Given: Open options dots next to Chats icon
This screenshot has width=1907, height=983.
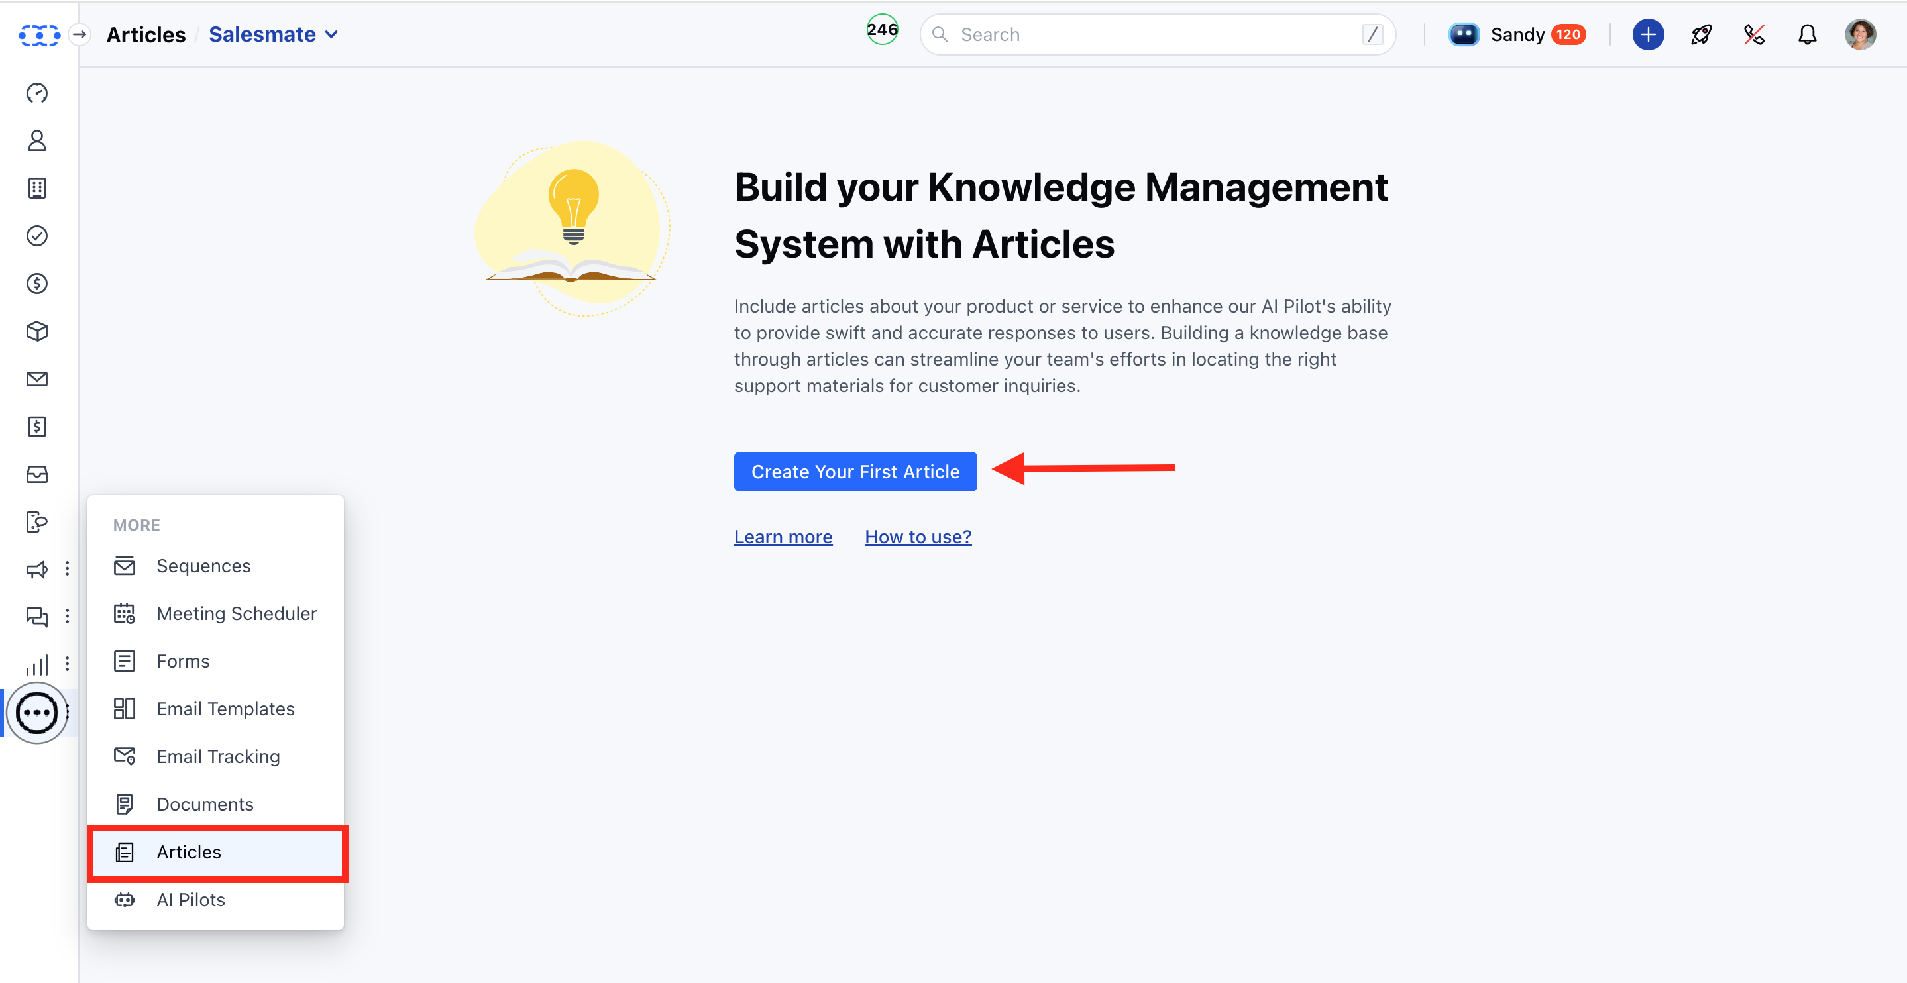Looking at the screenshot, I should 68,616.
